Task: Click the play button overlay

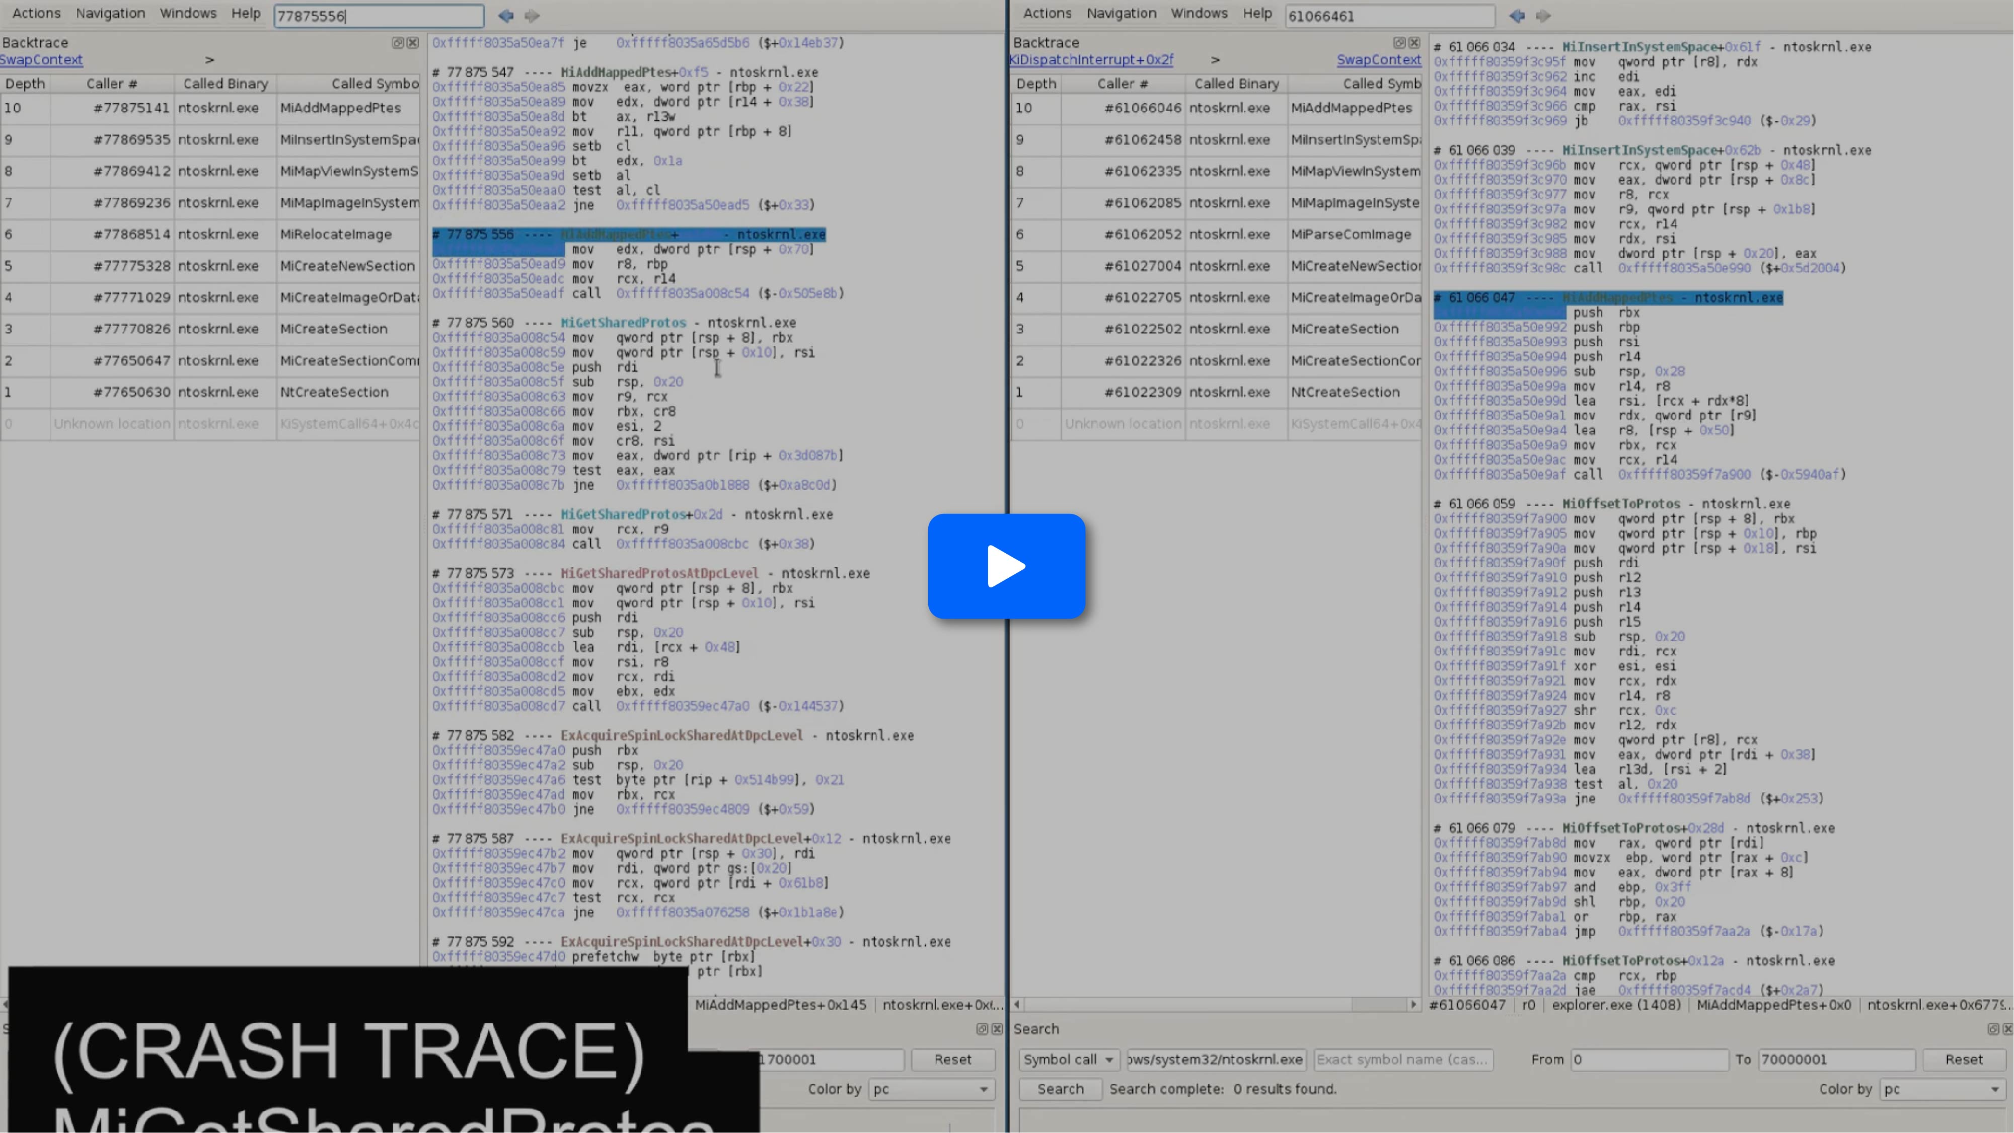Action: click(x=1006, y=566)
